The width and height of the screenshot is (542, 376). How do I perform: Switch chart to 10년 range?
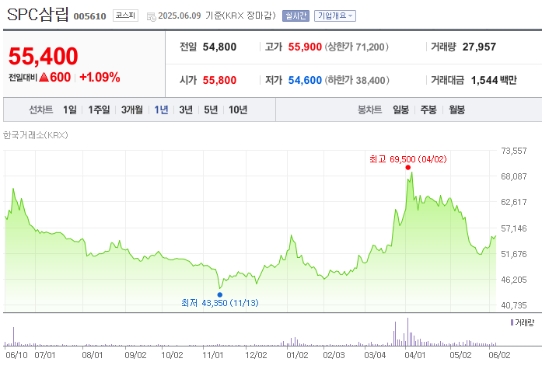(x=238, y=110)
